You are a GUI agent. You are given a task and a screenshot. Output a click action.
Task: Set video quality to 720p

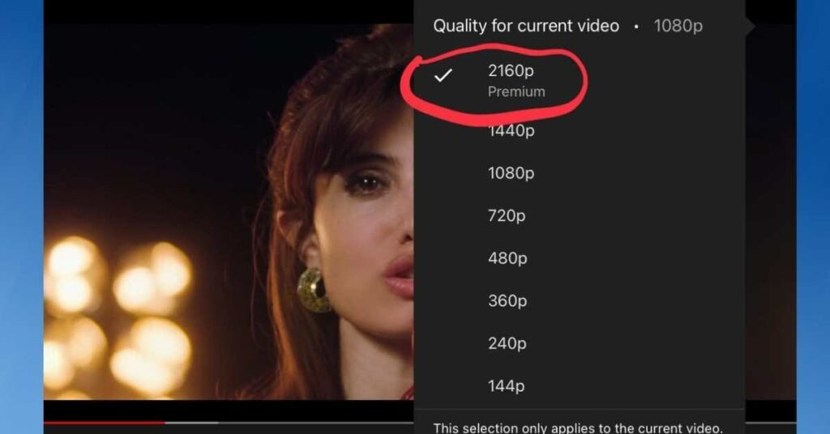tap(579, 215)
